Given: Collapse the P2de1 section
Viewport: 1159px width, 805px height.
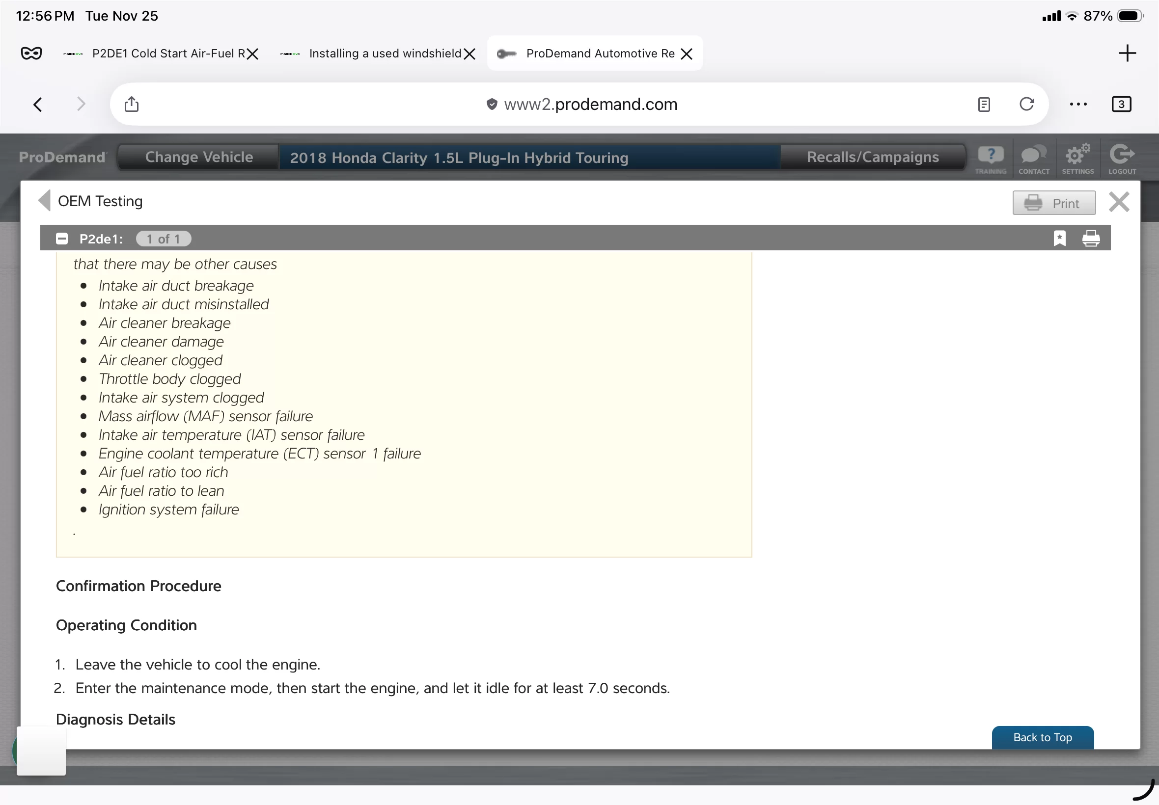Looking at the screenshot, I should (x=61, y=239).
